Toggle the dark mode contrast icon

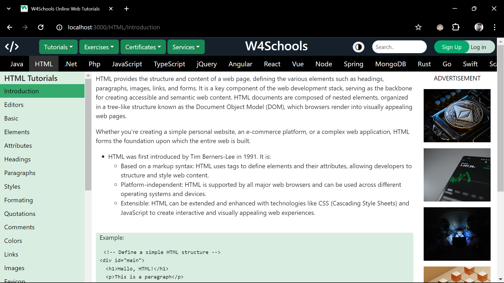pos(359,47)
